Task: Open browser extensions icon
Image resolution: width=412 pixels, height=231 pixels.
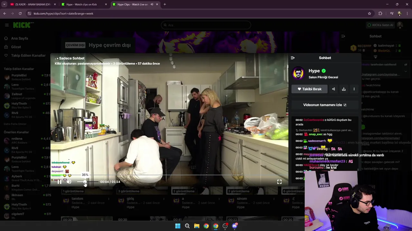Action: [x=380, y=13]
